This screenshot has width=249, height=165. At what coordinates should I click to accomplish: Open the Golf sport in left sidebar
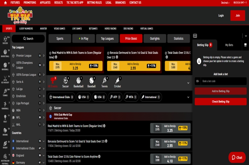point(5,119)
